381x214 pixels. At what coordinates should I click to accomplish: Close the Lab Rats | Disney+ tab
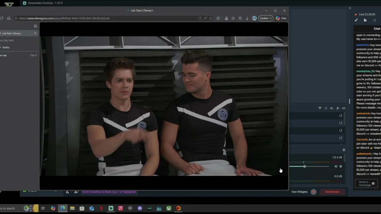35,33
